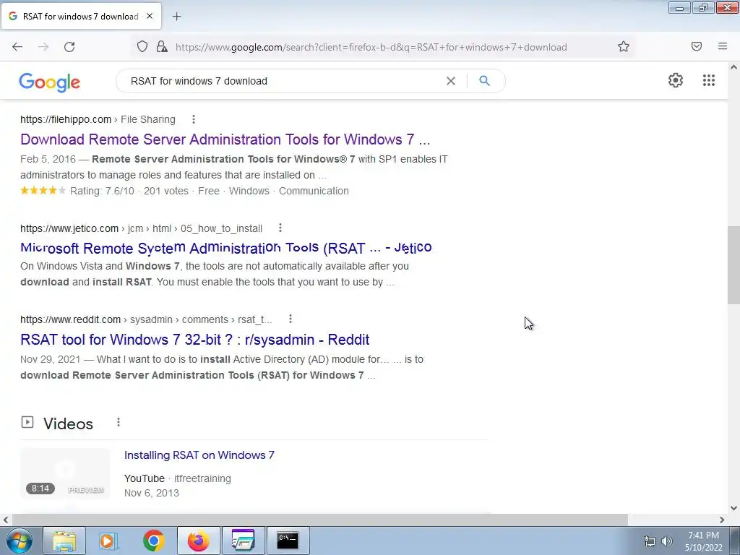Open Download Remote Server Administration Tools link
Viewport: 740px width, 555px height.
coord(225,139)
